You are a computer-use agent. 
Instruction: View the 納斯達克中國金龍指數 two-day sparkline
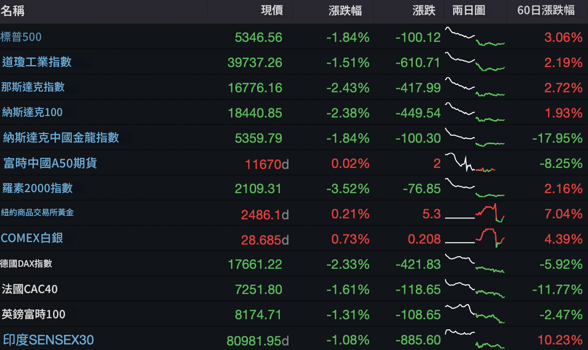475,137
